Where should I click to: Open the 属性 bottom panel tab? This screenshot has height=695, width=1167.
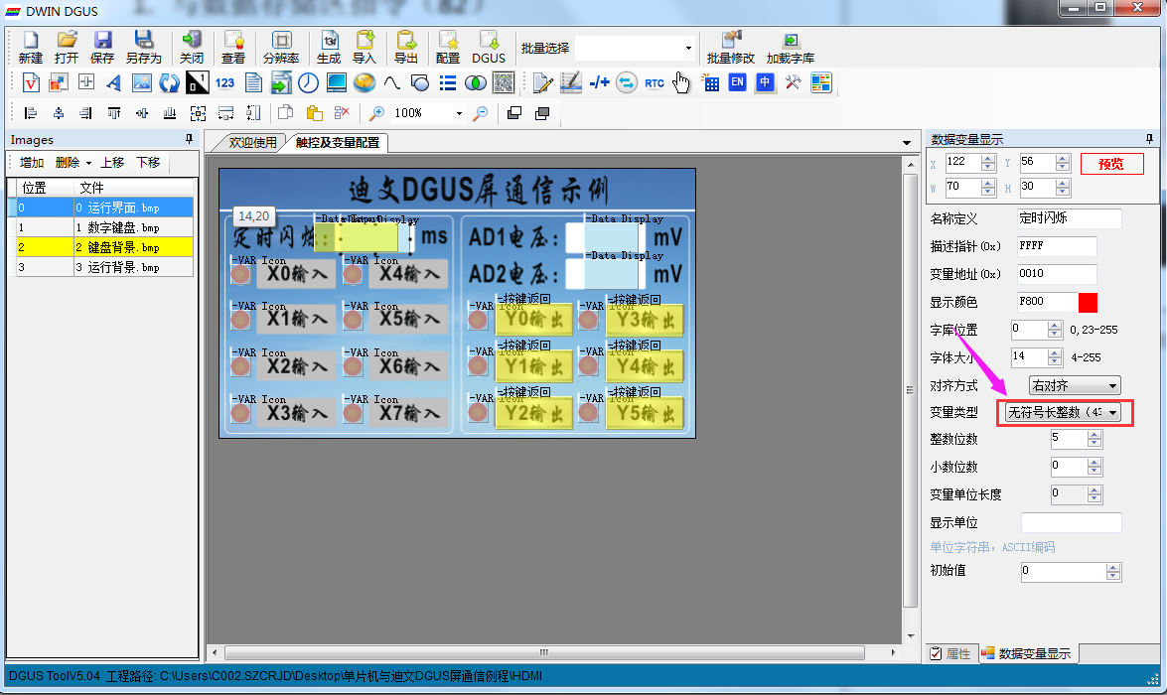[950, 653]
